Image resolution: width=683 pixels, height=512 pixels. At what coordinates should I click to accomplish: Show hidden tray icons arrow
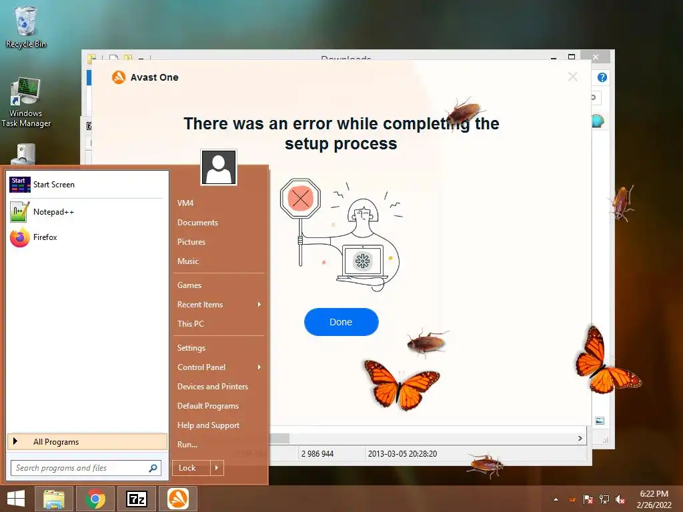[556, 499]
